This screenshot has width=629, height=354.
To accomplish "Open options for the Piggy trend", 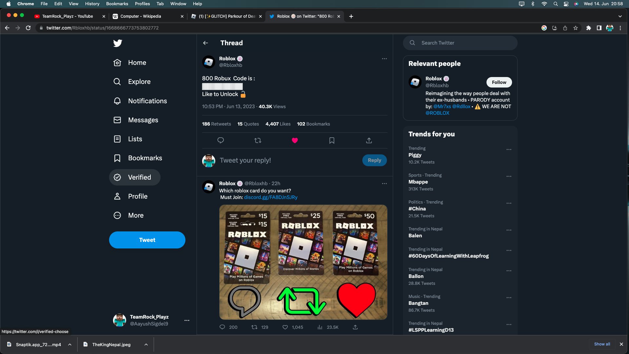I will (509, 149).
